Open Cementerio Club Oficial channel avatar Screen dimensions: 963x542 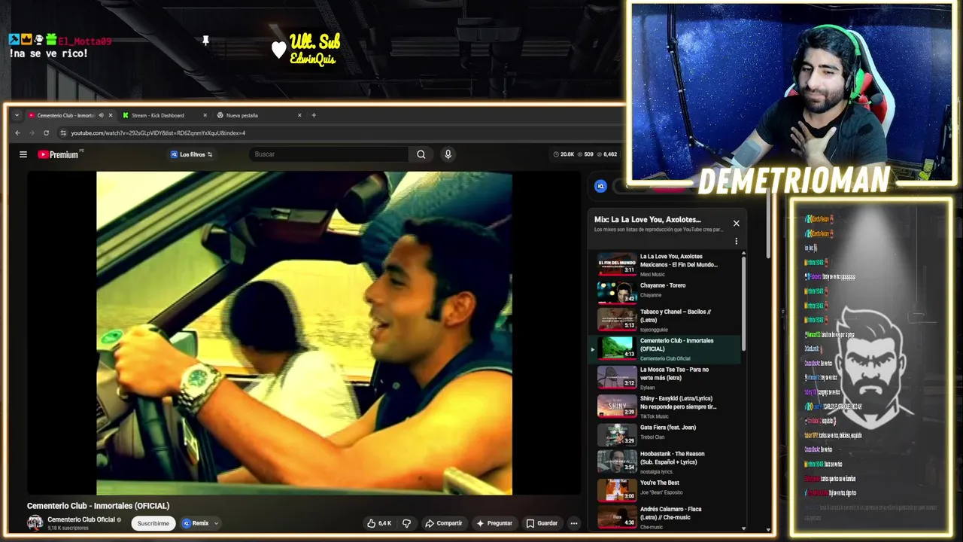coord(35,523)
